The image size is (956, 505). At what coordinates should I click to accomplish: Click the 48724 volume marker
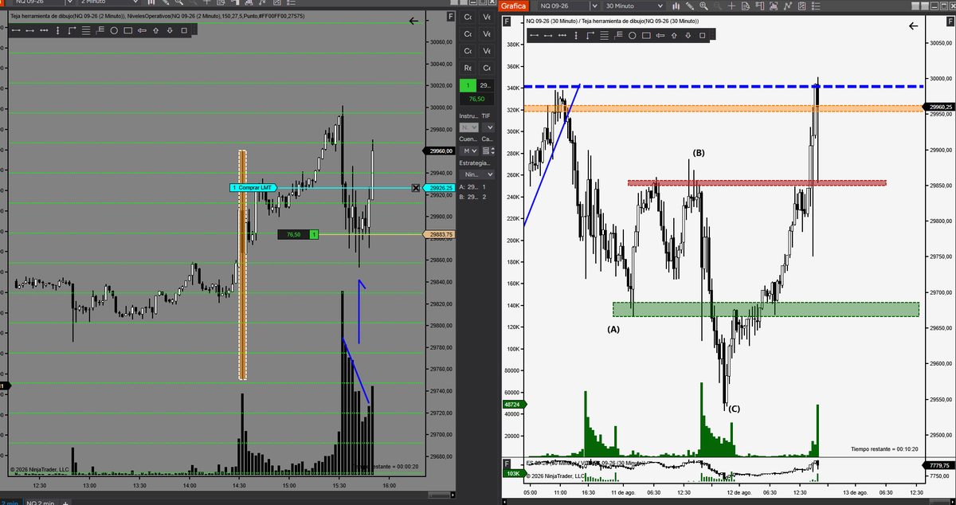click(512, 405)
